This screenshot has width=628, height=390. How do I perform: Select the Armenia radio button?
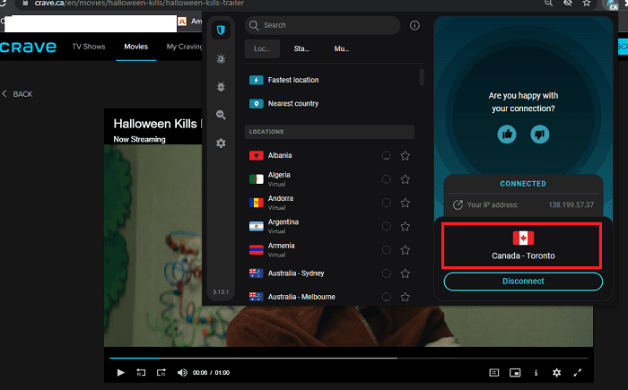coord(386,250)
